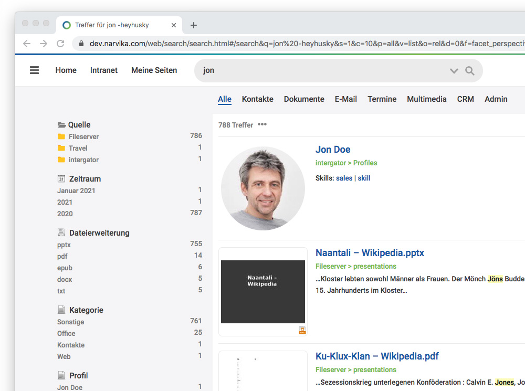Click the browser address bar URL
This screenshot has width=525, height=391.
307,44
